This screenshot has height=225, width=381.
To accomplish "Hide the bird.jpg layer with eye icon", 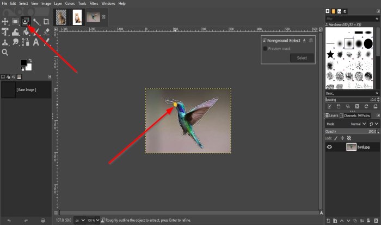I will click(x=329, y=147).
